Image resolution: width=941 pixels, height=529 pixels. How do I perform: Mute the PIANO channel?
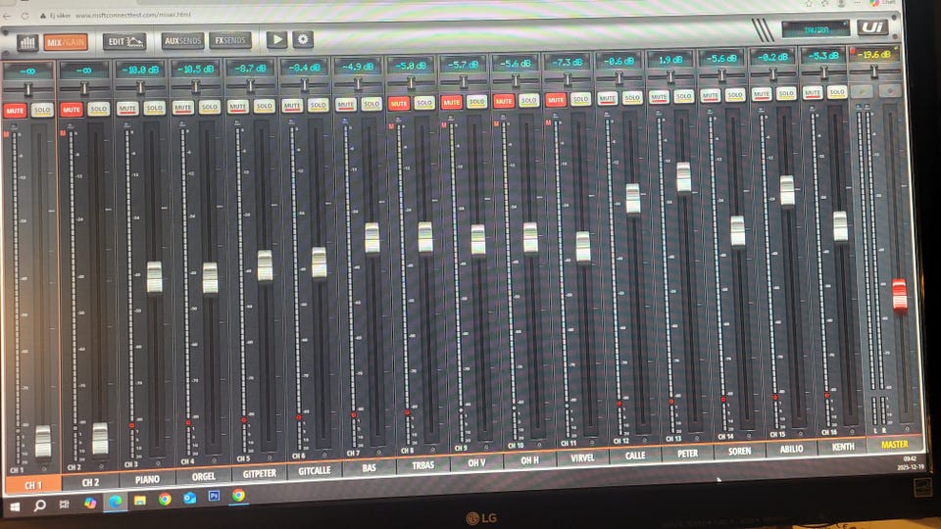127,109
